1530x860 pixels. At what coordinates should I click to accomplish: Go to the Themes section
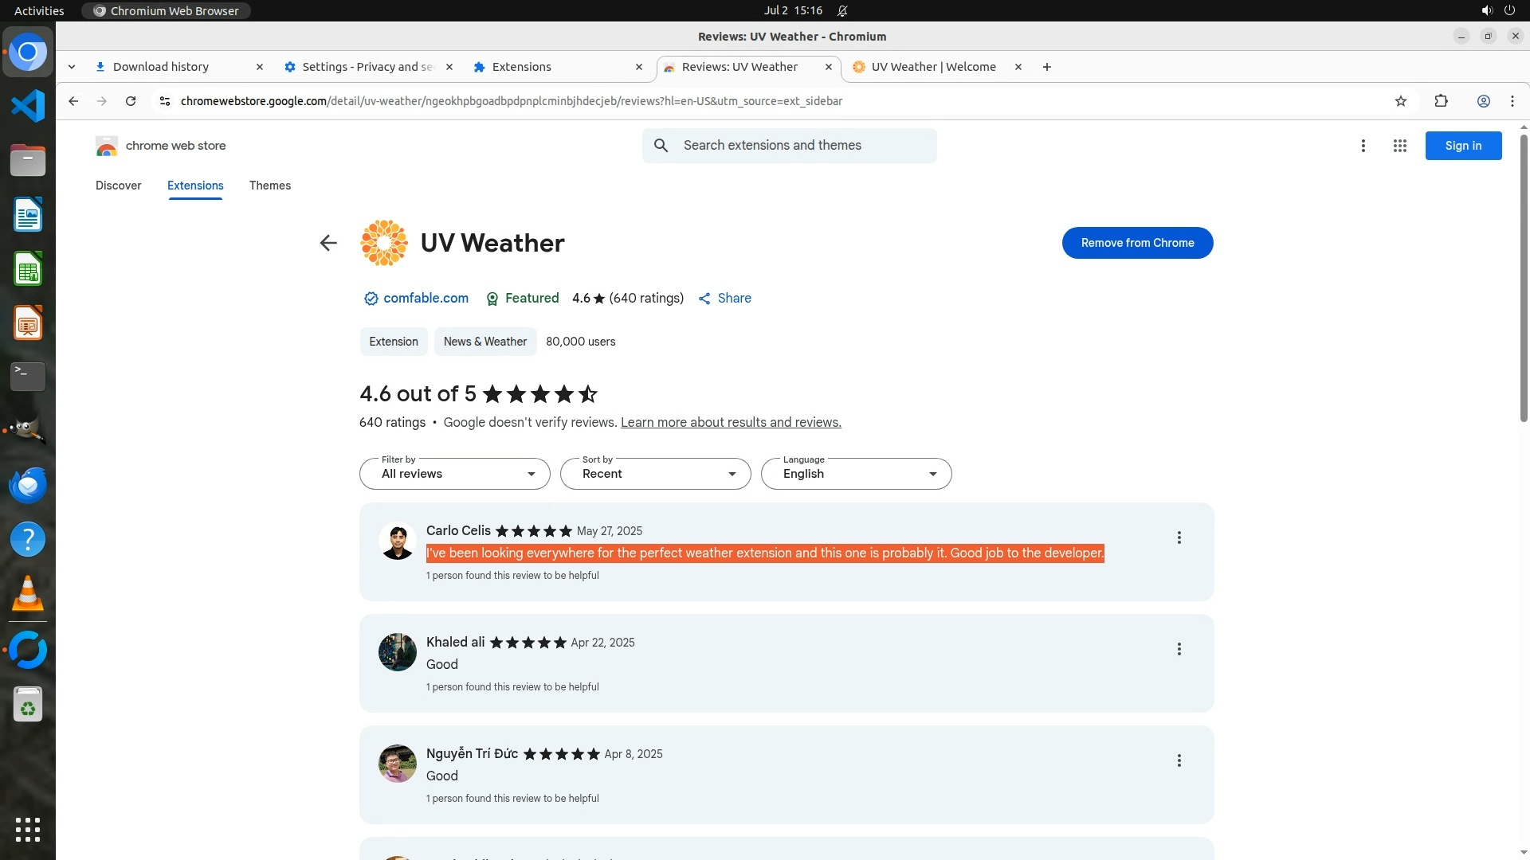click(269, 186)
